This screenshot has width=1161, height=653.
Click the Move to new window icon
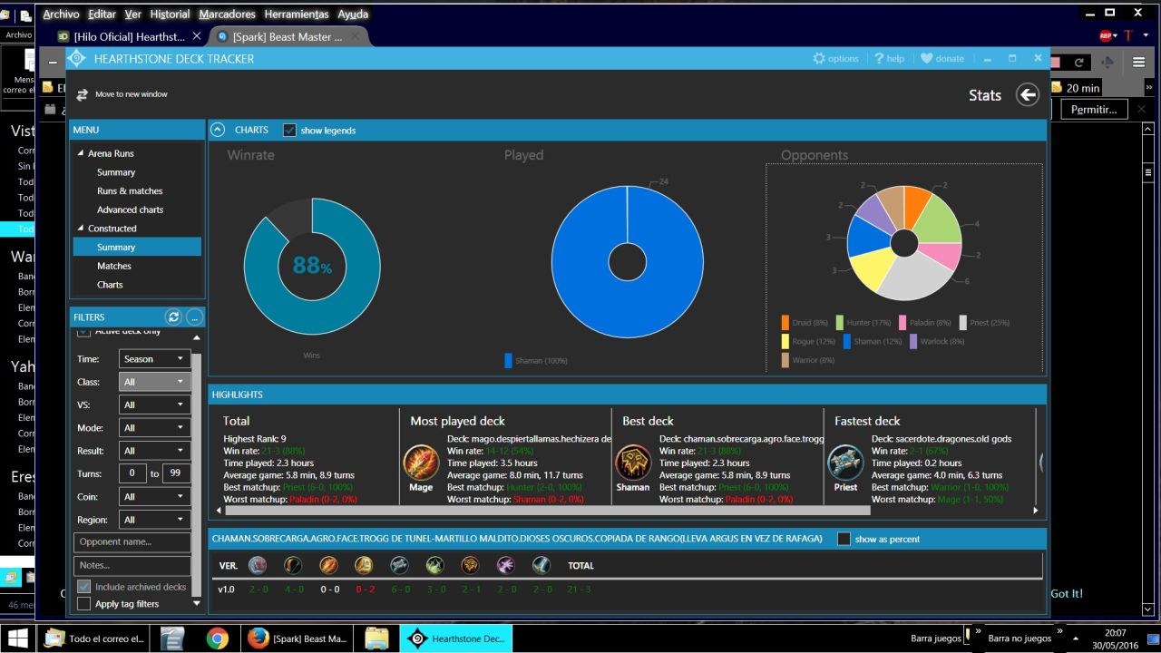[x=83, y=94]
